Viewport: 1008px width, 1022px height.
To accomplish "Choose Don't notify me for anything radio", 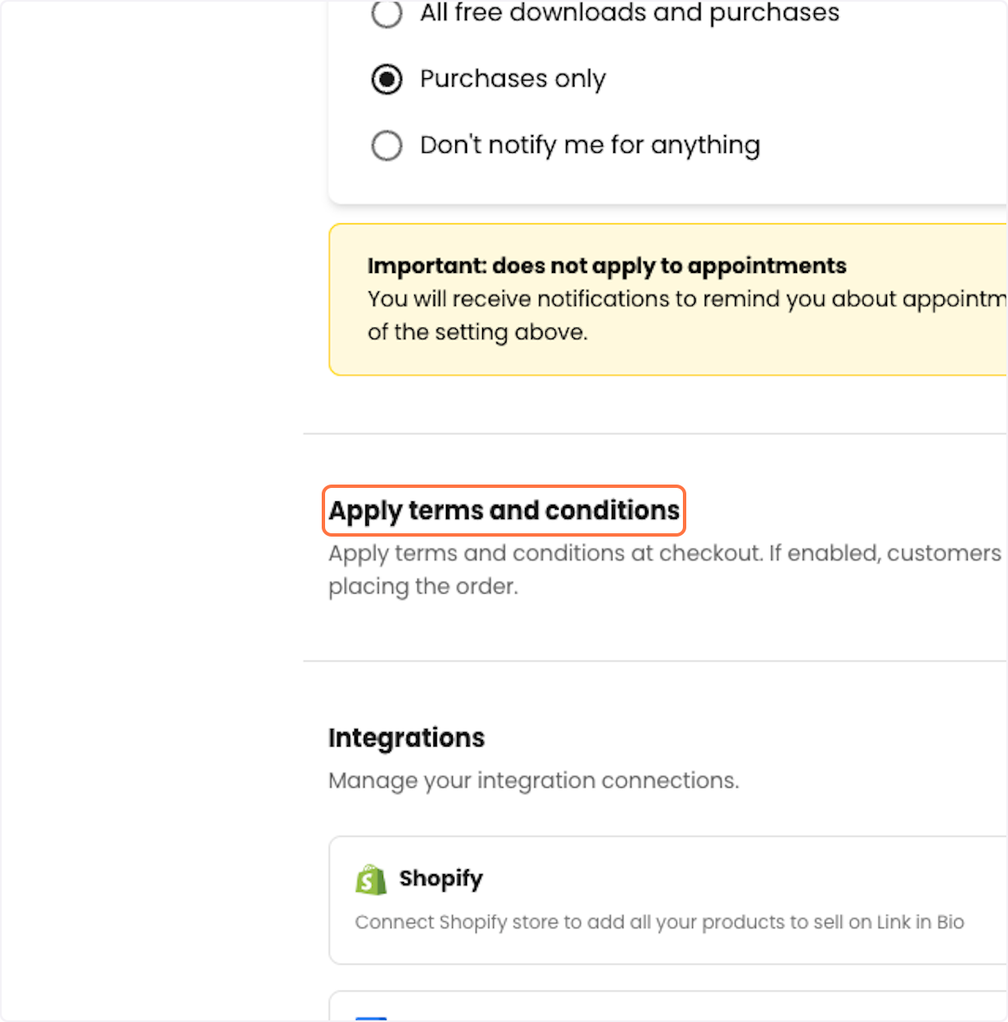I will coord(386,145).
